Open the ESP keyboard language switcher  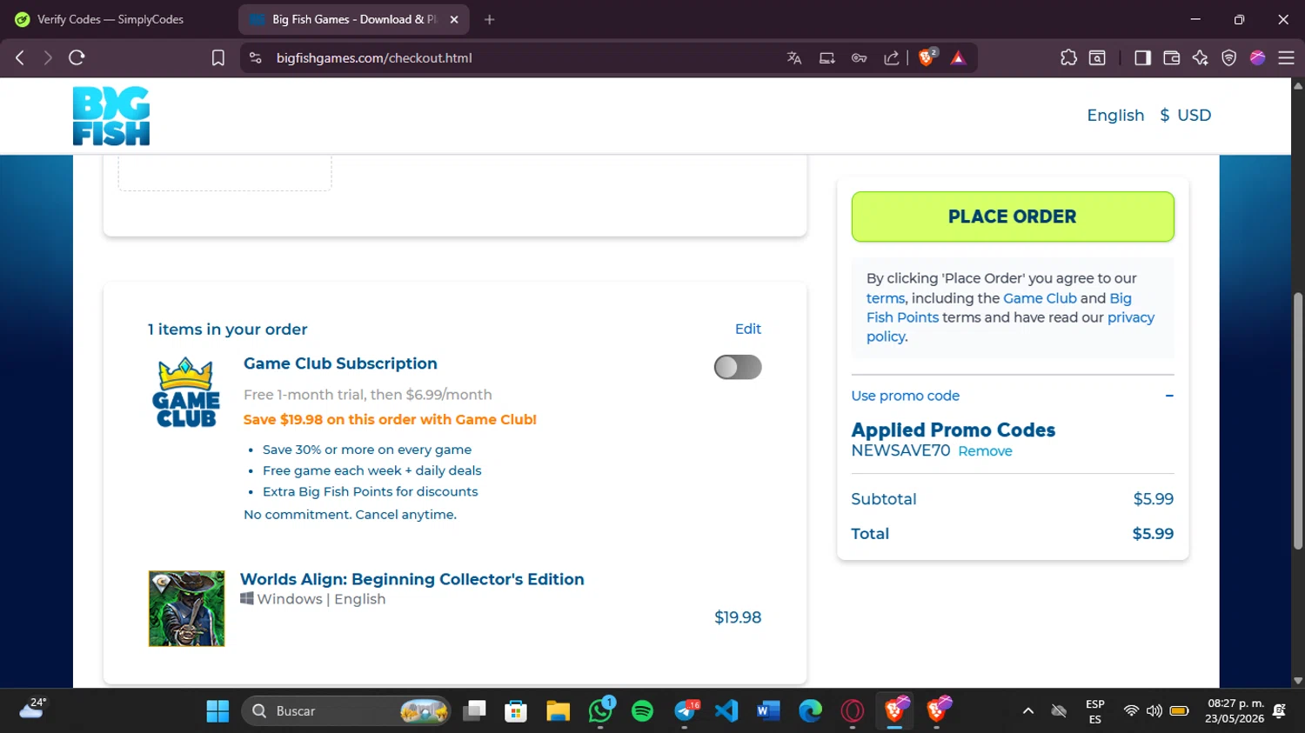1095,711
